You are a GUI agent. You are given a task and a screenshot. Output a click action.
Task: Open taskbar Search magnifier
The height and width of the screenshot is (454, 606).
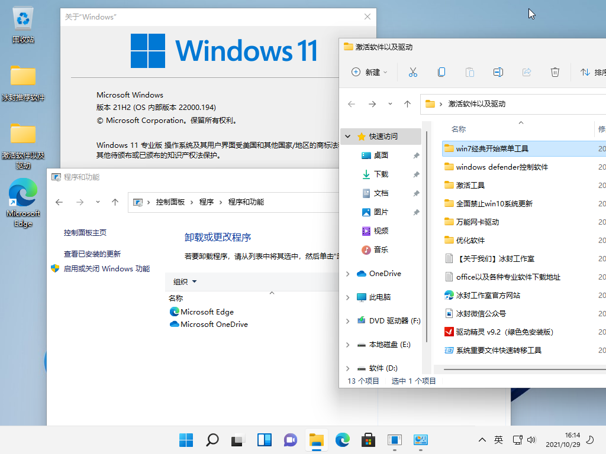[212, 440]
